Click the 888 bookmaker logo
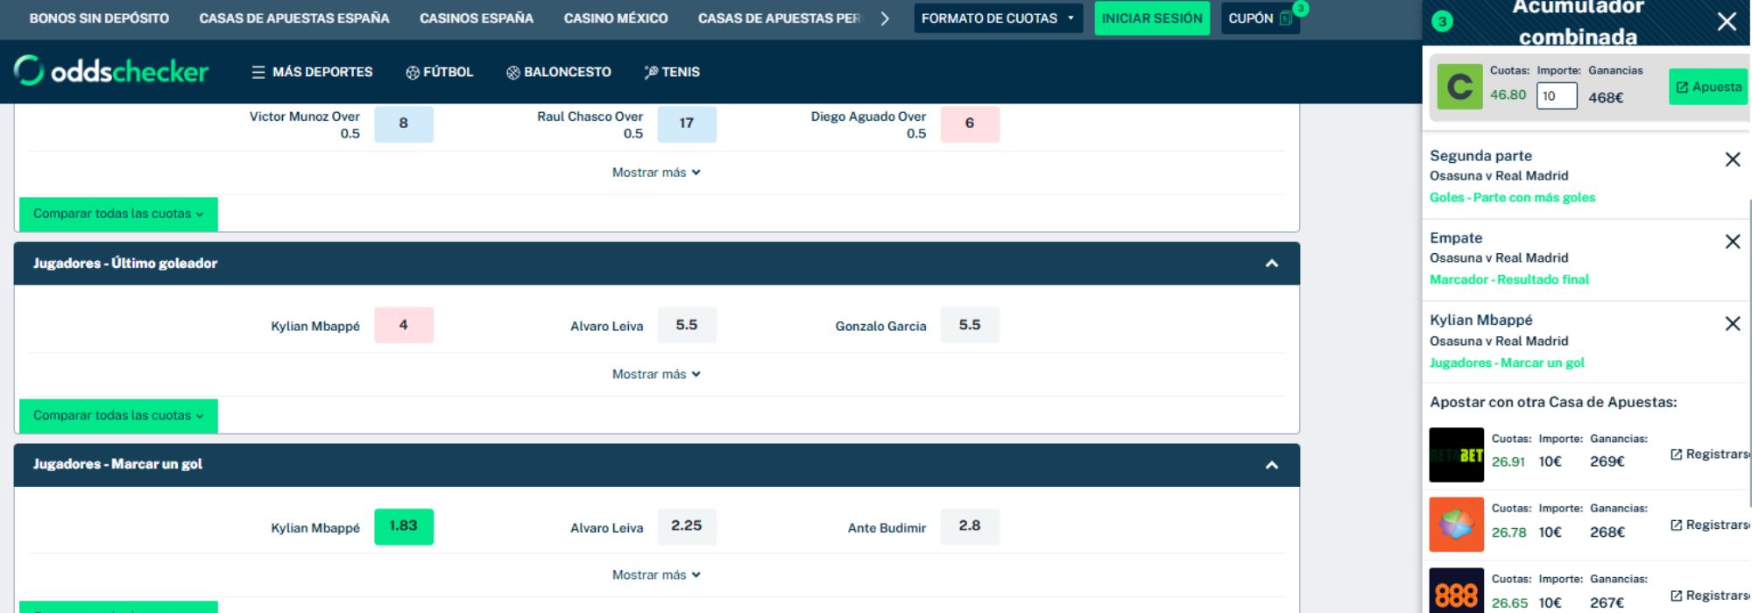The height and width of the screenshot is (613, 1752). 1456,591
